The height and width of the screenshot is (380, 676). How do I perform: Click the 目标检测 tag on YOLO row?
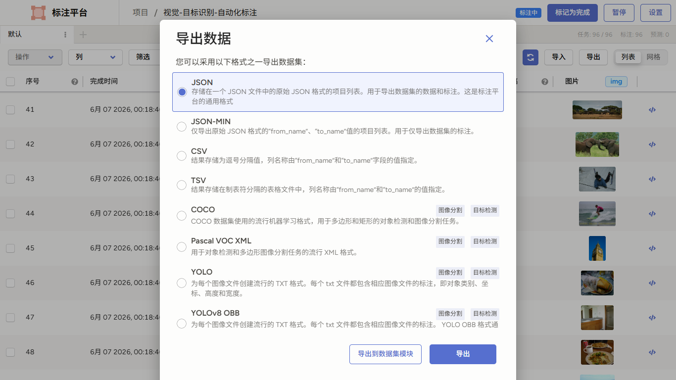[485, 273]
